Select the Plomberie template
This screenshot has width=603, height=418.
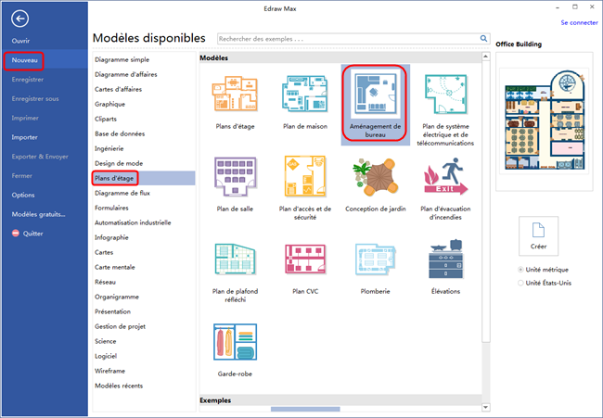pos(375,259)
